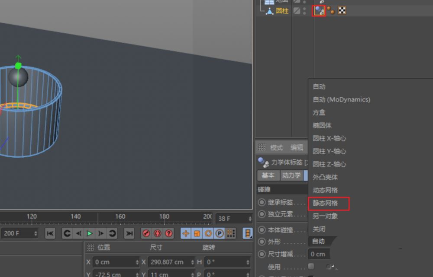Toggle the red auto-keying button
The image size is (433, 277).
tap(158, 233)
